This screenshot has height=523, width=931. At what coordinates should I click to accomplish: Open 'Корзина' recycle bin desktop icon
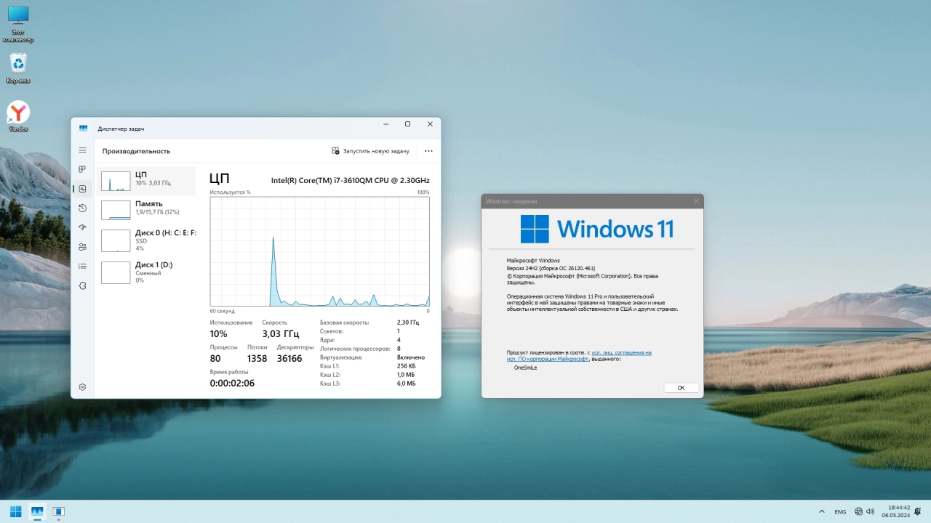pyautogui.click(x=18, y=68)
